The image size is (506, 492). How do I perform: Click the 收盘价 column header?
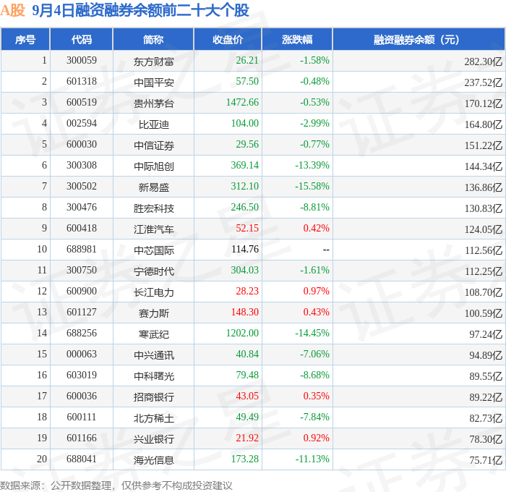[228, 39]
